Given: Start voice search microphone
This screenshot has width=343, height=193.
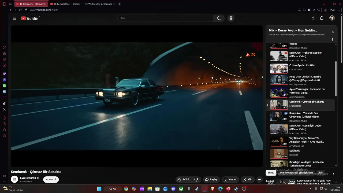Looking at the screenshot, I should 231,18.
